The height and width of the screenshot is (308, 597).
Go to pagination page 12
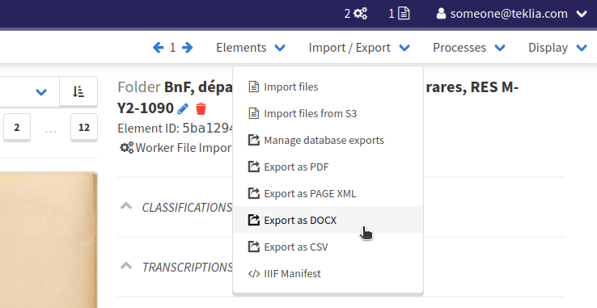click(84, 127)
